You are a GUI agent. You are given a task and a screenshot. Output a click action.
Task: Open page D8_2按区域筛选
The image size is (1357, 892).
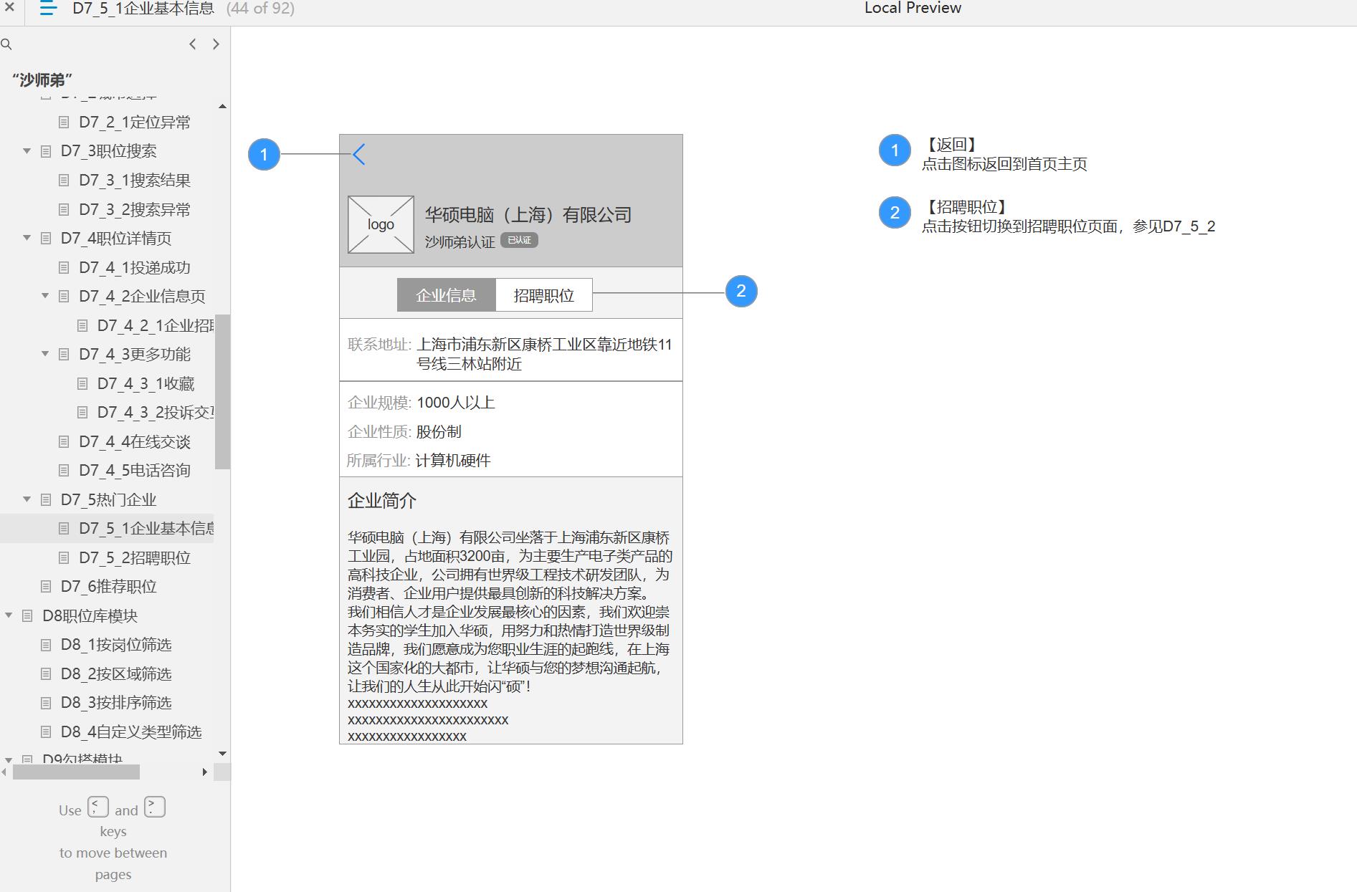pyautogui.click(x=116, y=673)
